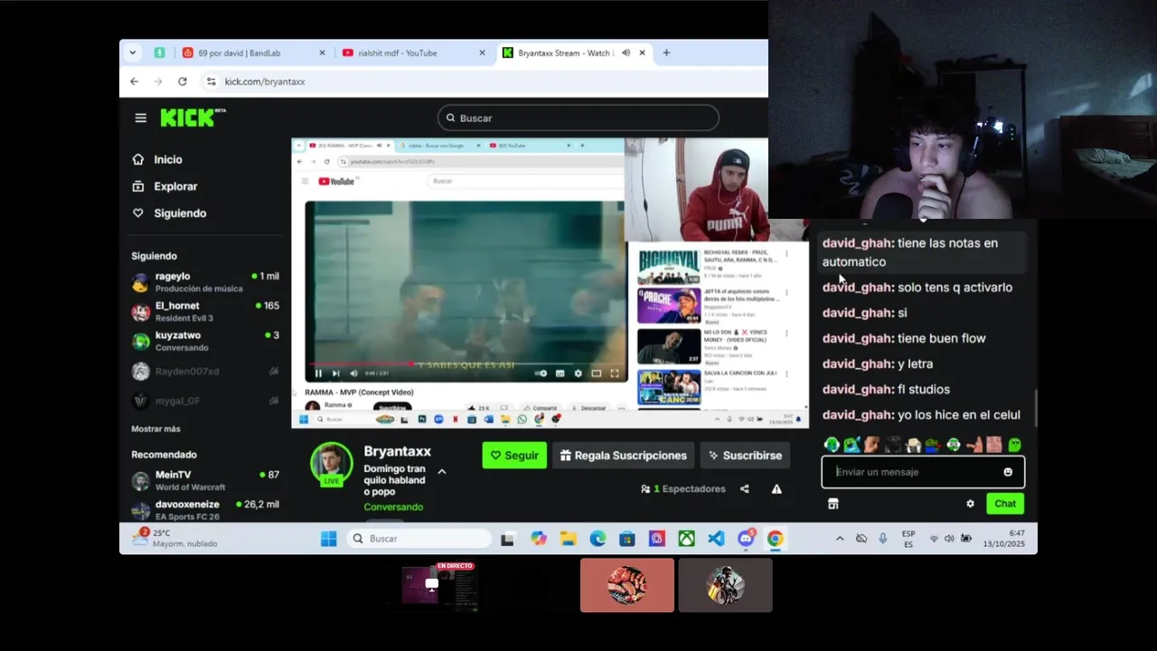Follow Bryantaxx with the Seguir button

click(514, 456)
